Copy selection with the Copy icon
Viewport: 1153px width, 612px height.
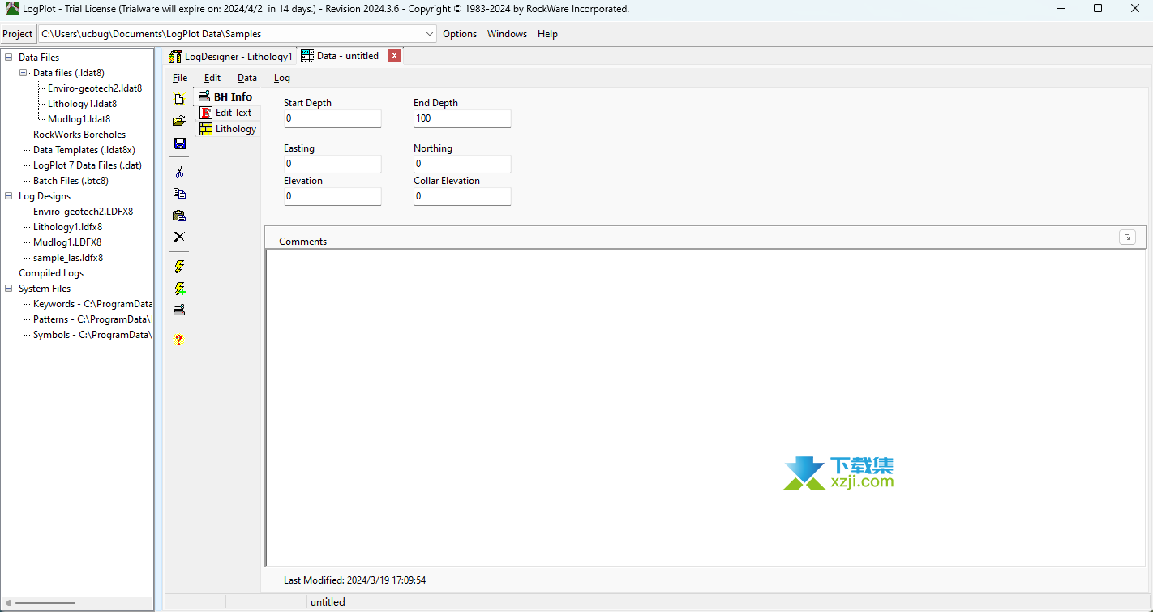point(179,194)
